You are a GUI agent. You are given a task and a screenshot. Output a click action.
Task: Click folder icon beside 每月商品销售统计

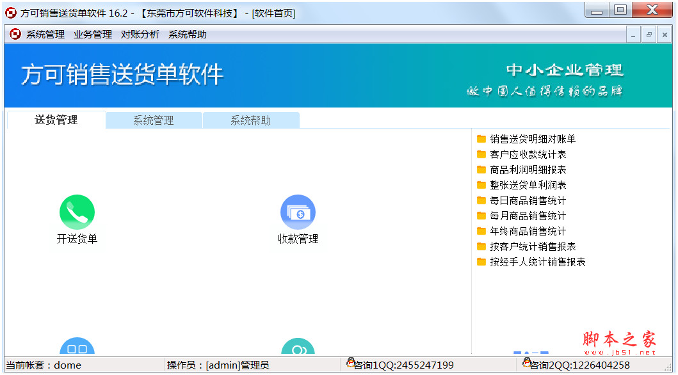(x=481, y=216)
